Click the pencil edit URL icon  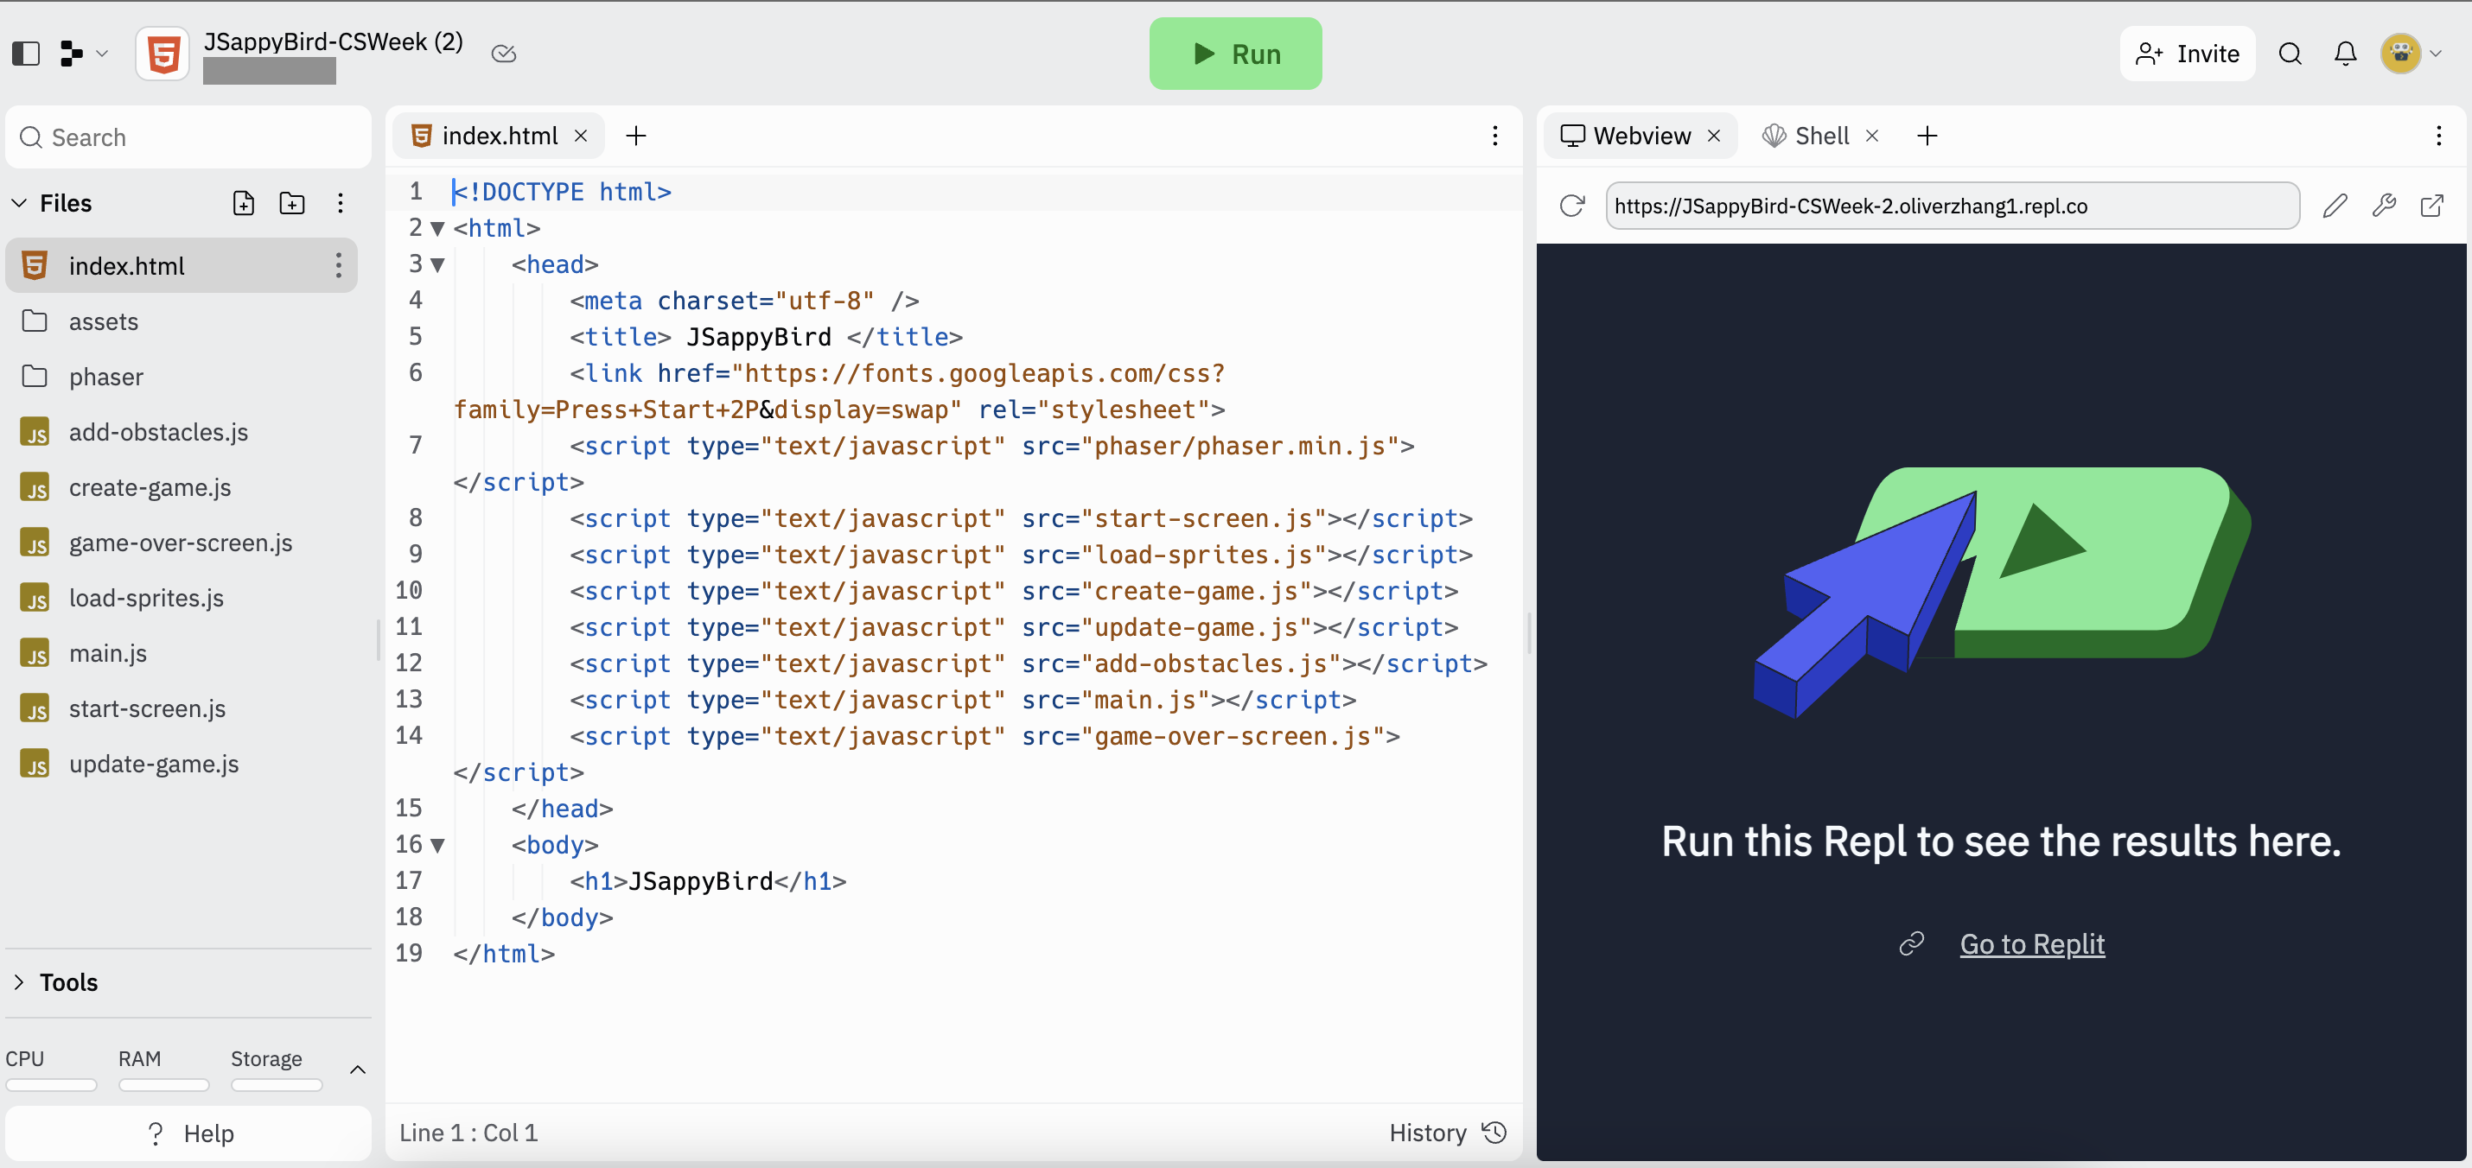[x=2335, y=206]
